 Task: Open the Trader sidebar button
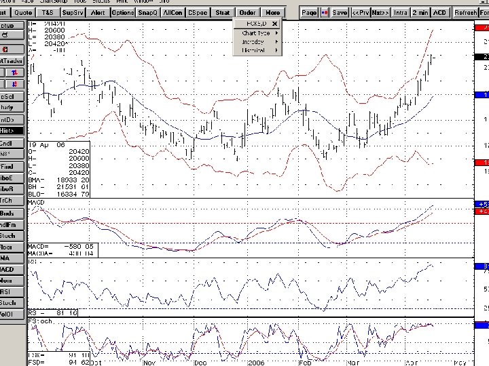12,61
